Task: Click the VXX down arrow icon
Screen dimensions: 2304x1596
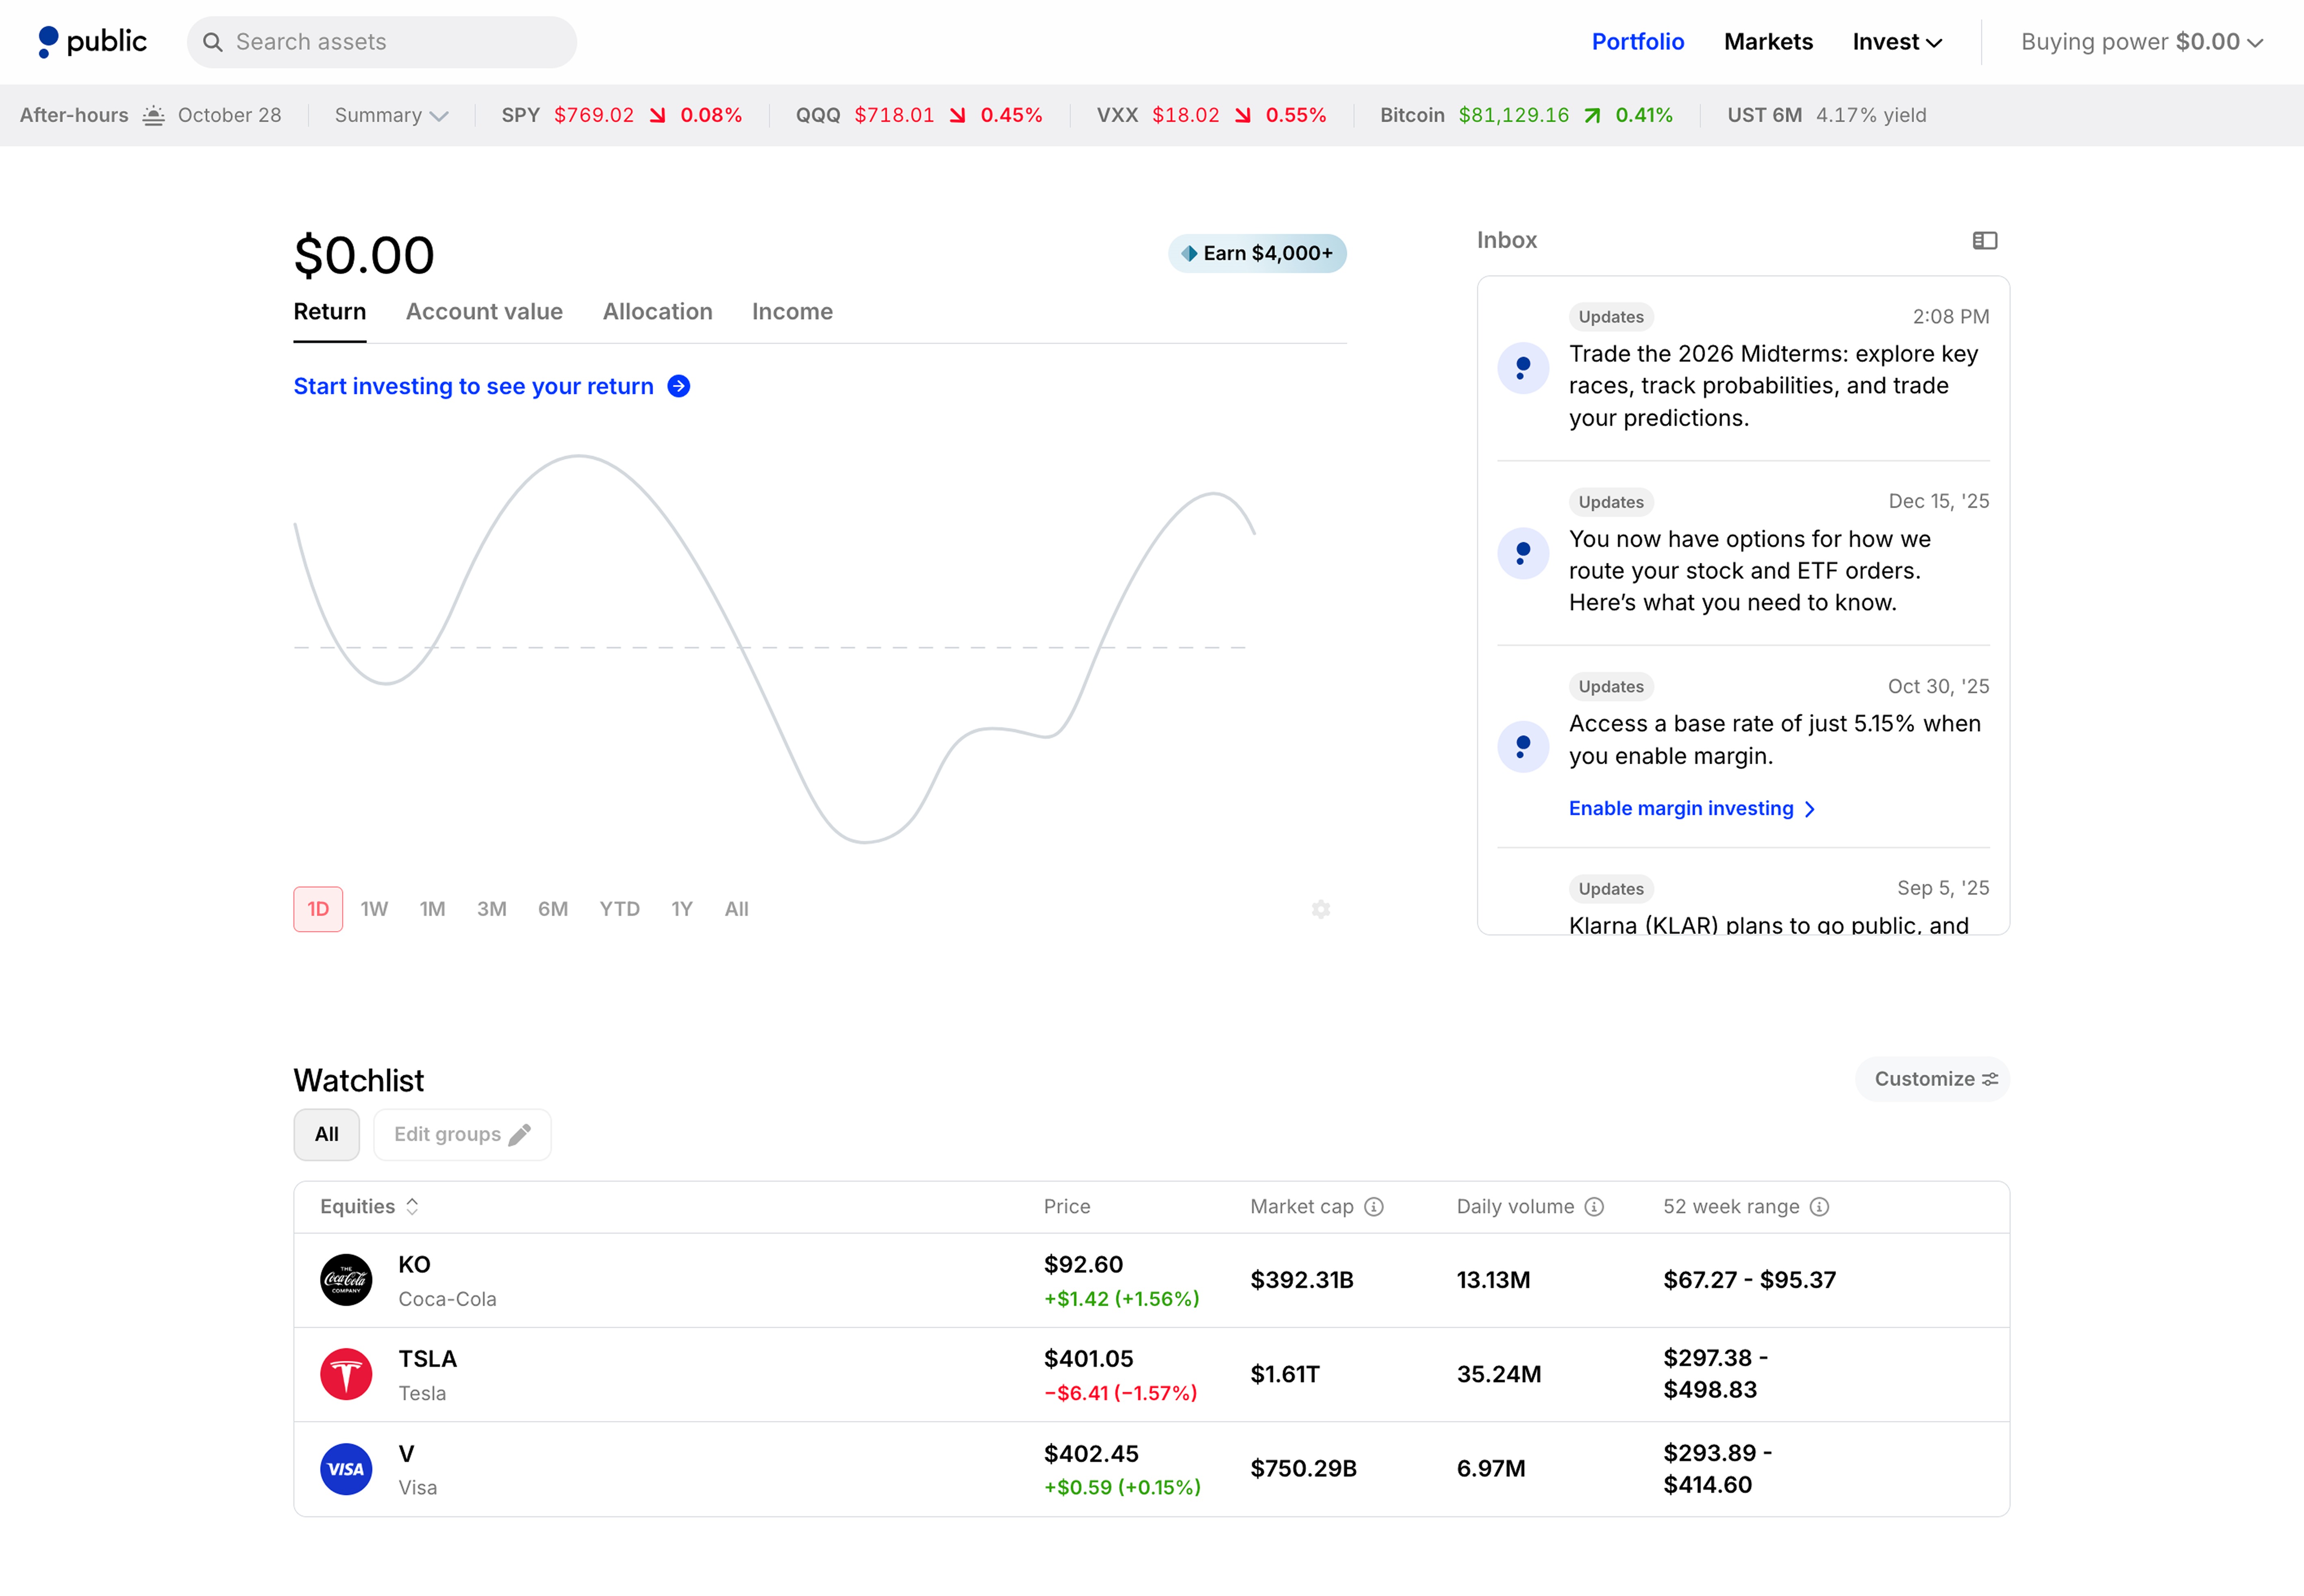Action: coord(1243,115)
